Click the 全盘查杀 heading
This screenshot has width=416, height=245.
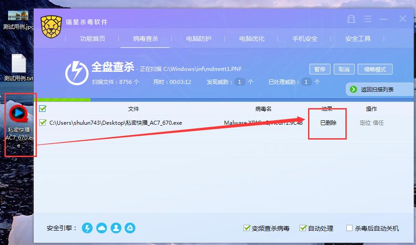(113, 67)
